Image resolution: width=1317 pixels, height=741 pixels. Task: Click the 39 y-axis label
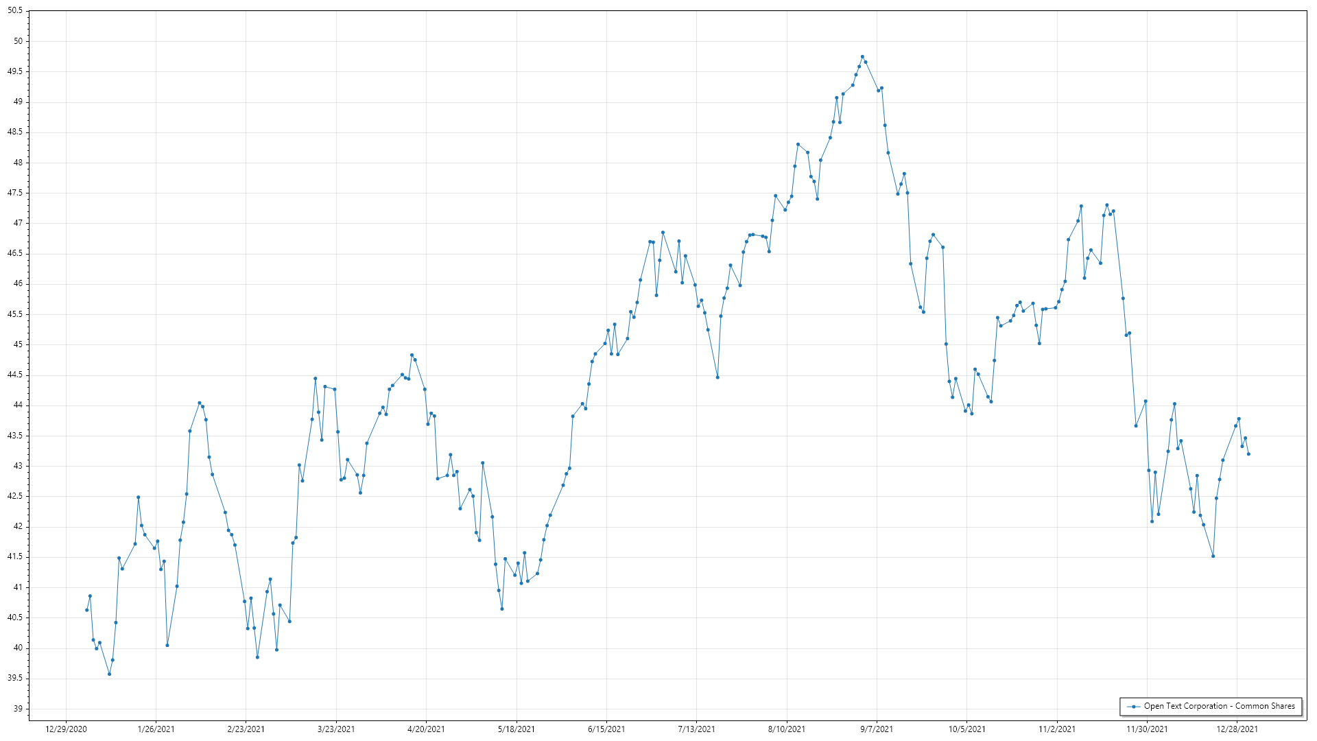coord(18,709)
